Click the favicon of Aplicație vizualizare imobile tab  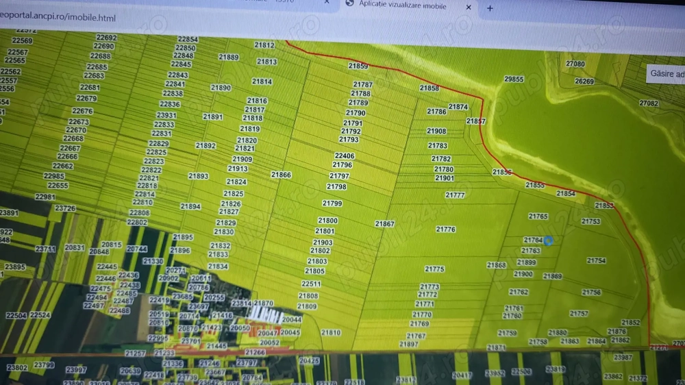tap(350, 3)
